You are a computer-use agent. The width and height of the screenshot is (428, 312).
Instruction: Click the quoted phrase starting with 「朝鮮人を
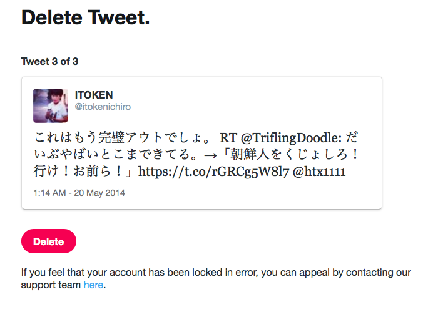[x=290, y=155]
